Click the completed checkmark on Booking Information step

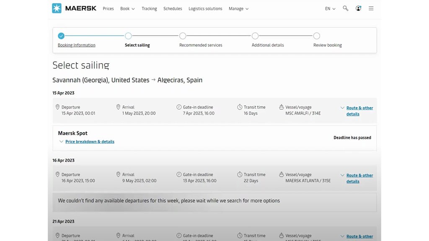(61, 36)
